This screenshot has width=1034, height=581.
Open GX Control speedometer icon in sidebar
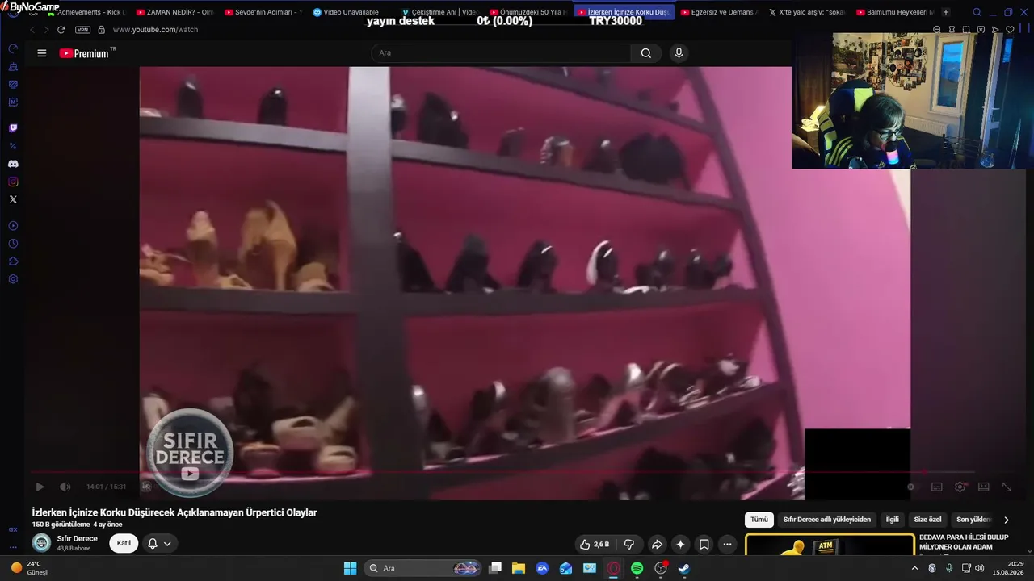pos(13,48)
